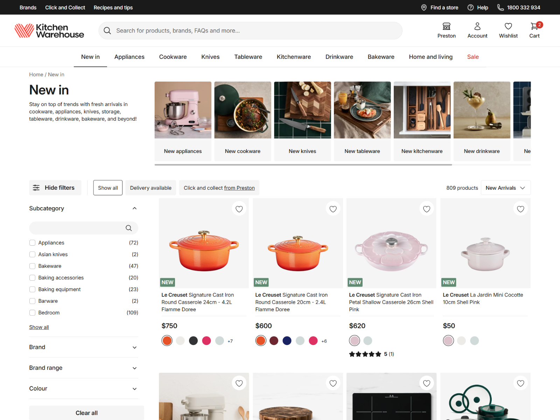560x420 pixels.
Task: Open the New drinkware category thumbnail
Action: [482, 121]
